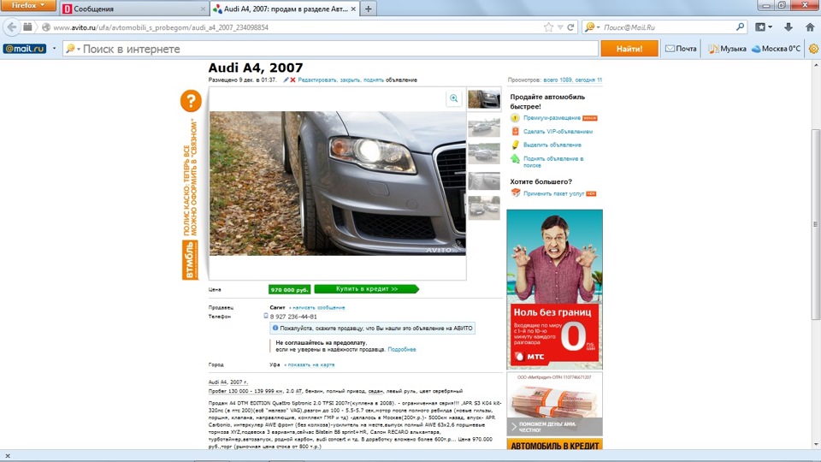The width and height of the screenshot is (821, 462).
Task: Switch to the Сообщения tab
Action: pos(133,9)
